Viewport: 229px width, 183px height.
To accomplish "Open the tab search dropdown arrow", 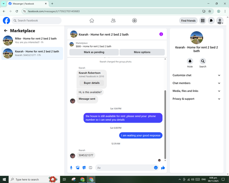I will point(4,4).
